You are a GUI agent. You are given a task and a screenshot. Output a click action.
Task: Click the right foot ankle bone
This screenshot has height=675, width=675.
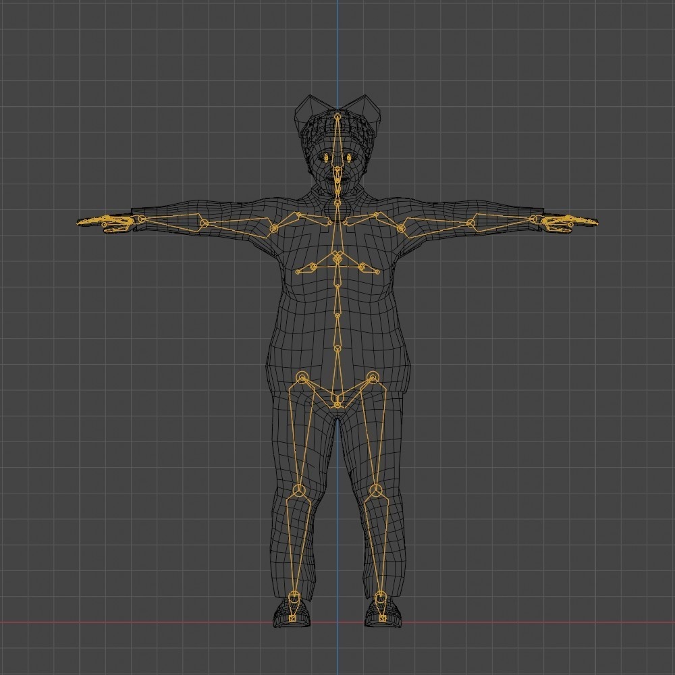pos(295,597)
